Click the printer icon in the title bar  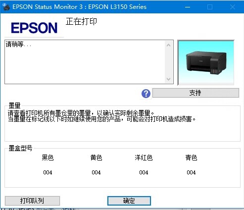(x=6, y=7)
